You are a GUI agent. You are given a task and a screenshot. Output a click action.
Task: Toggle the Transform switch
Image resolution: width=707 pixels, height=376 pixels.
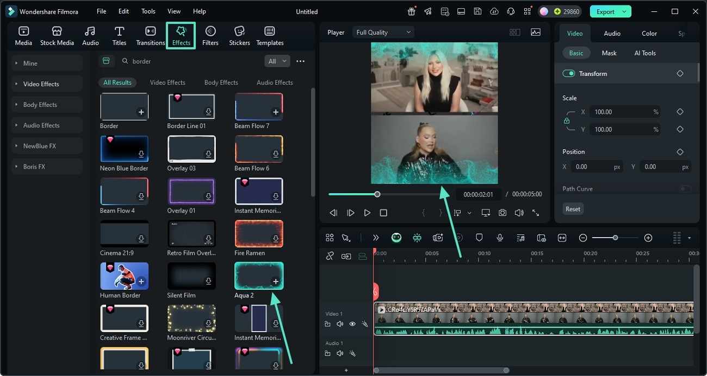569,73
